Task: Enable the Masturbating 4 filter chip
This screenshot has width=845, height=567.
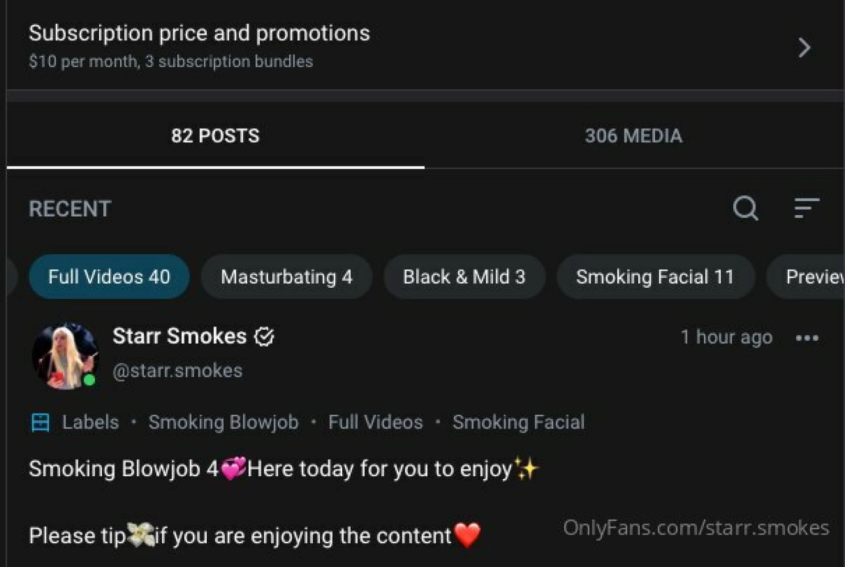Action: [287, 277]
